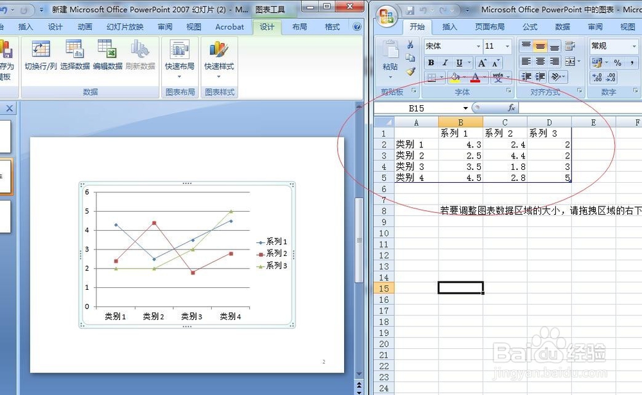Toggle top vertical alignment
This screenshot has width=642, height=395.
[526, 46]
